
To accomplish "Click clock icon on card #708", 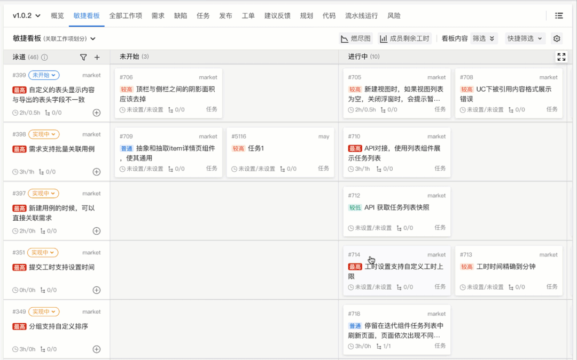I will coord(463,110).
